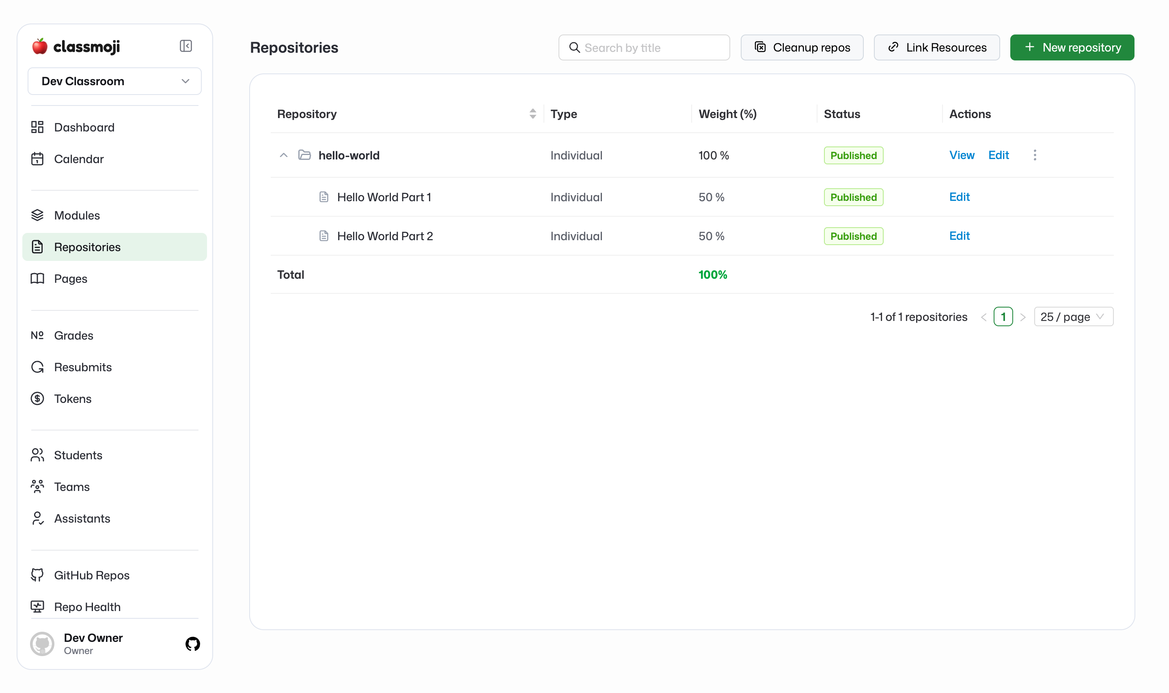Open more actions for hello-world
This screenshot has height=693, width=1169.
point(1035,155)
